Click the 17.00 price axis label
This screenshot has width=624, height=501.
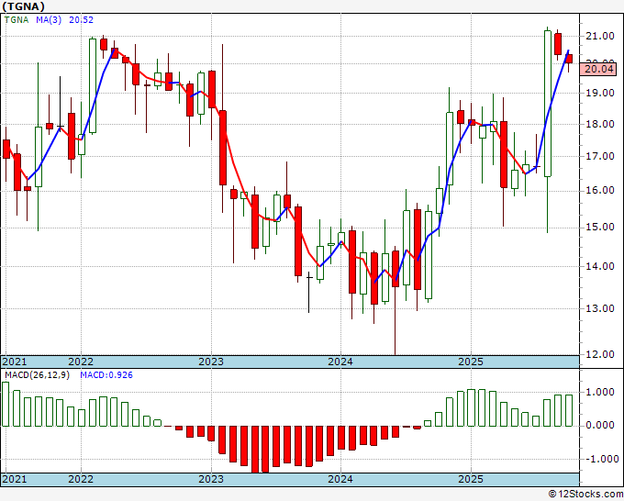(600, 156)
